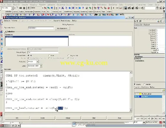Click the New Expression button
The width and height of the screenshot is (166, 128).
(62, 28)
